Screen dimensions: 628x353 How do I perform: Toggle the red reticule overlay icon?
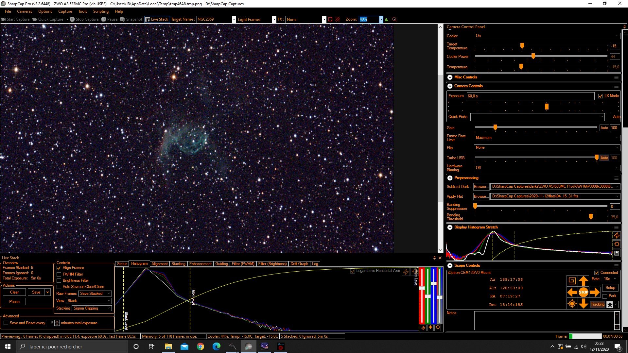click(x=338, y=19)
